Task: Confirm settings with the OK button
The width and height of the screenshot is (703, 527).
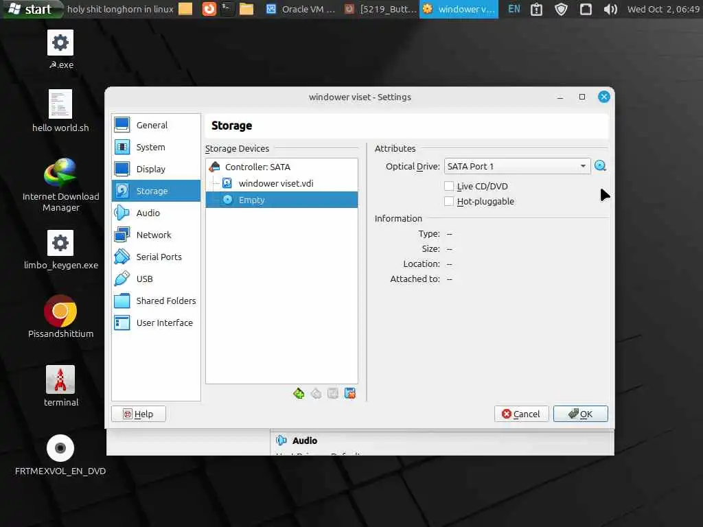Action: click(x=581, y=414)
